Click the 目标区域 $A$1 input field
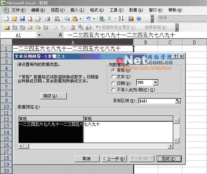This screenshot has width=207, height=174. (x=157, y=101)
